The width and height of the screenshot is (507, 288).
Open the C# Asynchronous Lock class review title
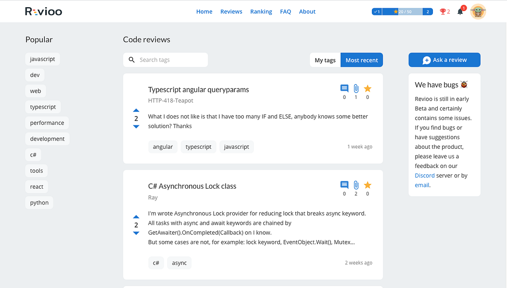pyautogui.click(x=192, y=186)
